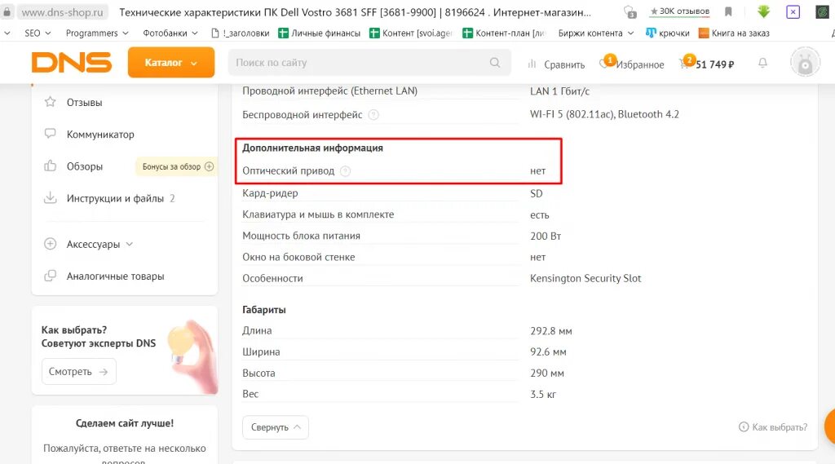835x464 pixels.
Task: Open Сравнить comparison list
Action: coord(564,64)
